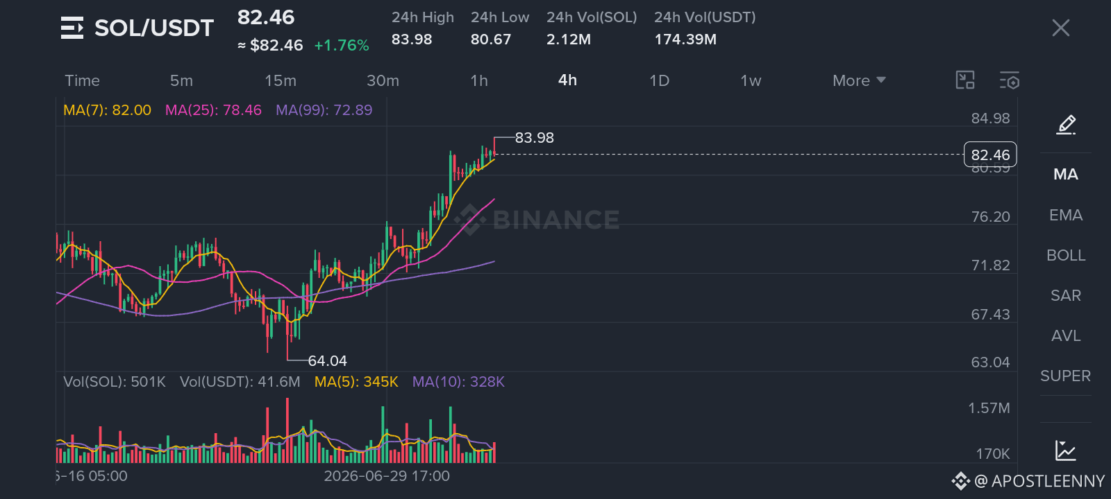Open the SOL/USDT pair selector
This screenshot has height=499, width=1111.
click(153, 28)
